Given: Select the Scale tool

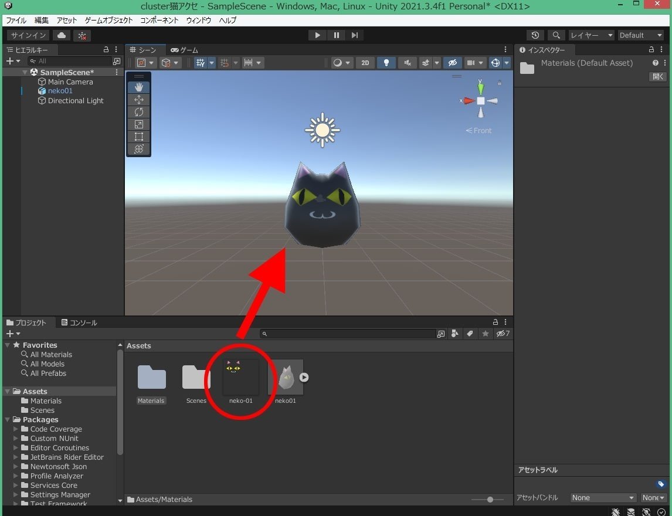Looking at the screenshot, I should pyautogui.click(x=139, y=124).
